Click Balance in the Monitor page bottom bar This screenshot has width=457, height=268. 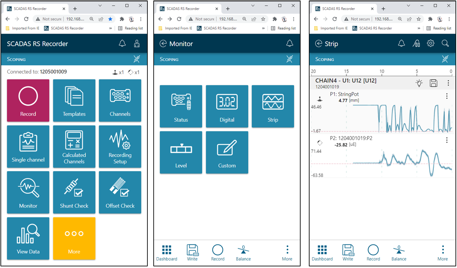pyautogui.click(x=243, y=253)
